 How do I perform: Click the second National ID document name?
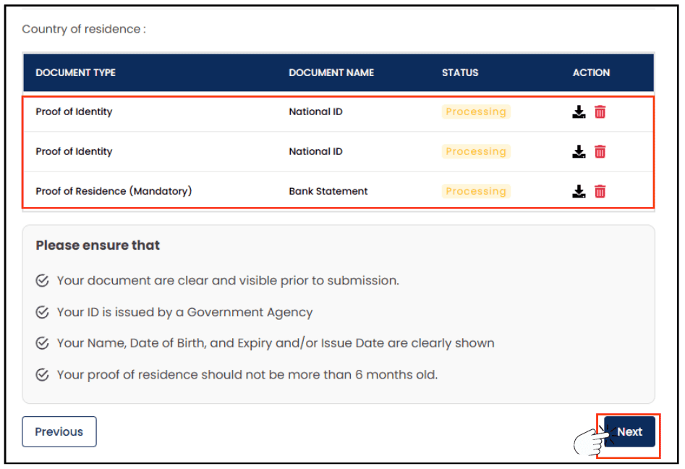click(316, 152)
